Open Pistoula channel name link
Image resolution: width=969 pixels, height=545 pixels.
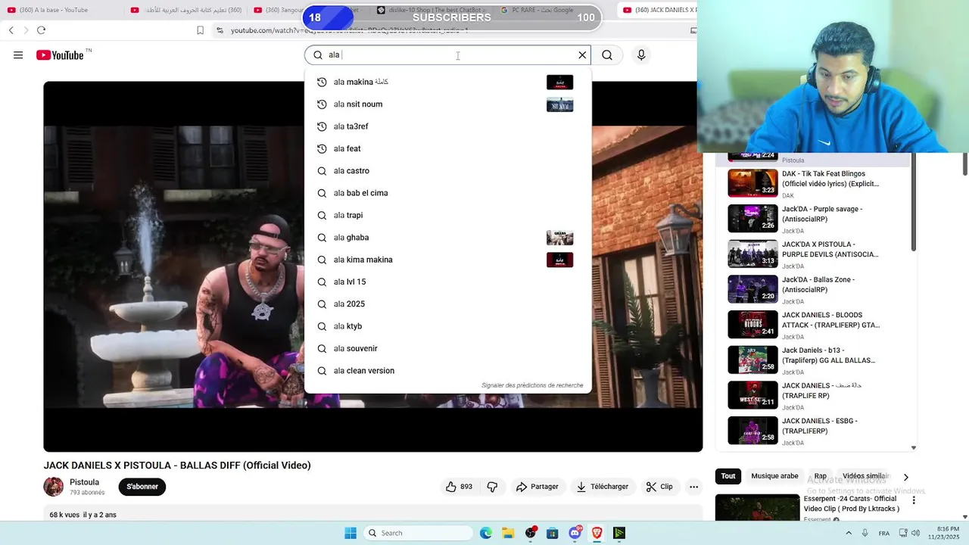point(84,482)
